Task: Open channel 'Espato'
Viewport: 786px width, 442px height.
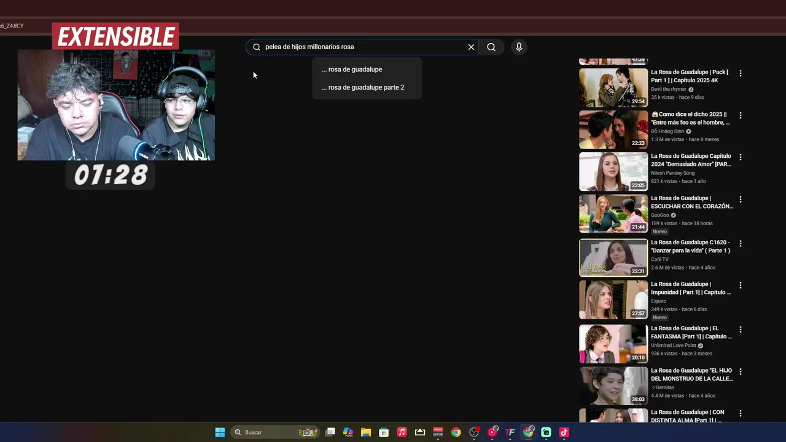Action: click(658, 301)
